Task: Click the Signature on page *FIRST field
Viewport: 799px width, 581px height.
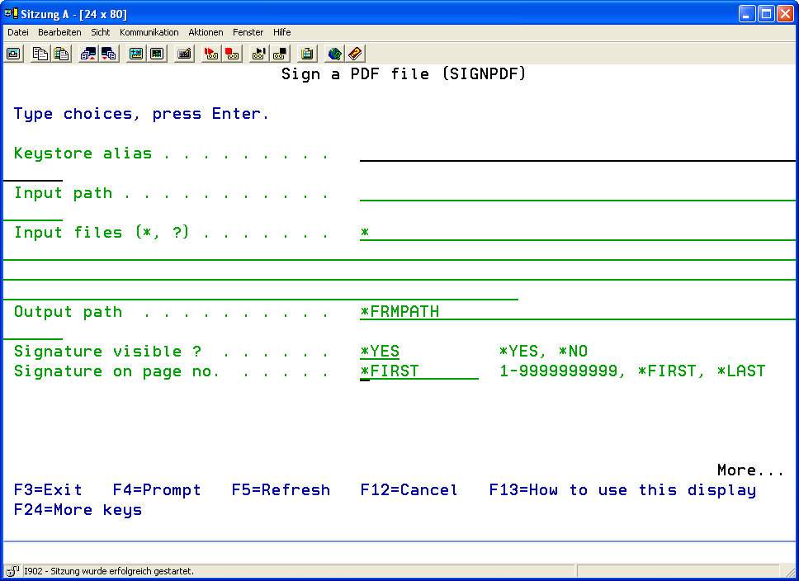Action: 418,371
